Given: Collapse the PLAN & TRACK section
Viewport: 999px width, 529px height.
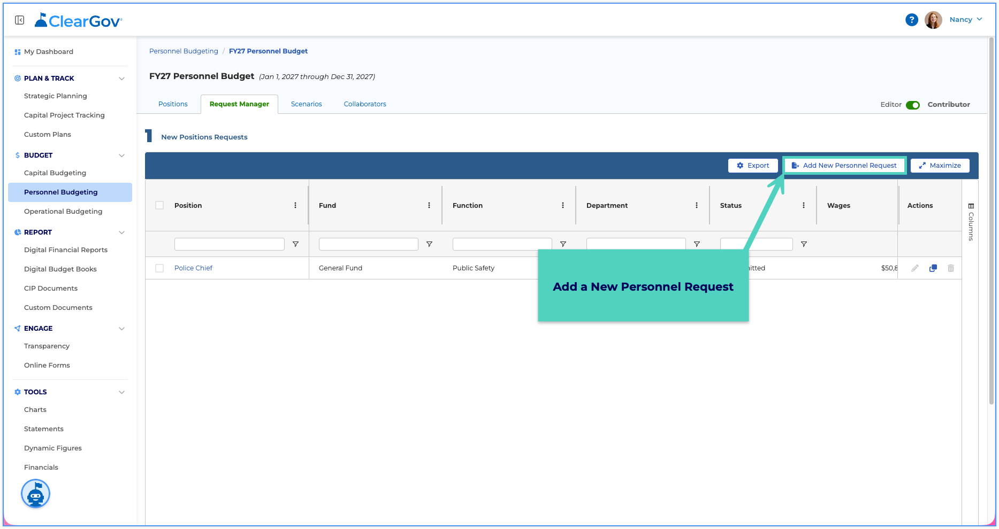Looking at the screenshot, I should [121, 79].
